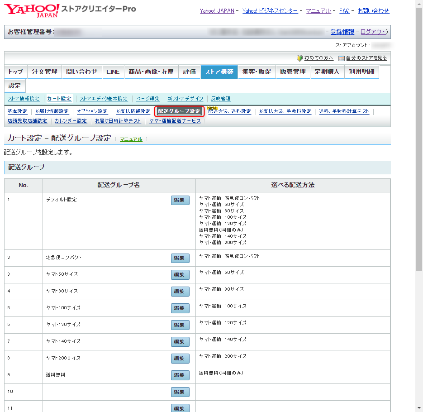
Task: Click 編集 for empty row 10
Action: coord(180,392)
